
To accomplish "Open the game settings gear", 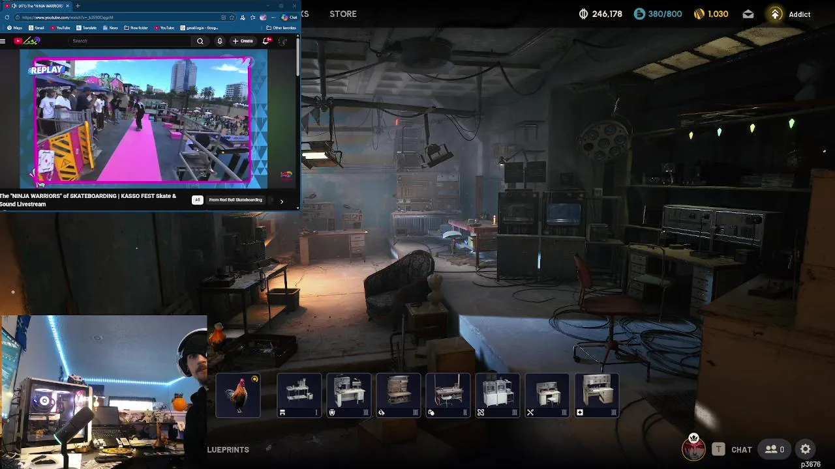I will [x=806, y=449].
